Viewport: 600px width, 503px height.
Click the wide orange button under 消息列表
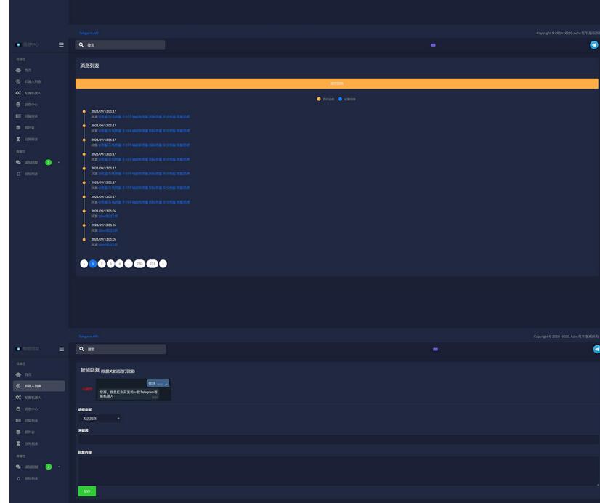tap(336, 84)
